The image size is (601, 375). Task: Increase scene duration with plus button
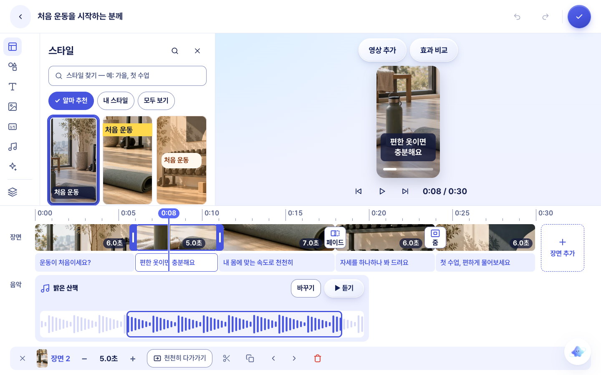(133, 359)
